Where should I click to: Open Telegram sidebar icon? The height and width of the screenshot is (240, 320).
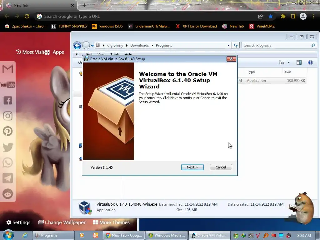pyautogui.click(x=8, y=178)
